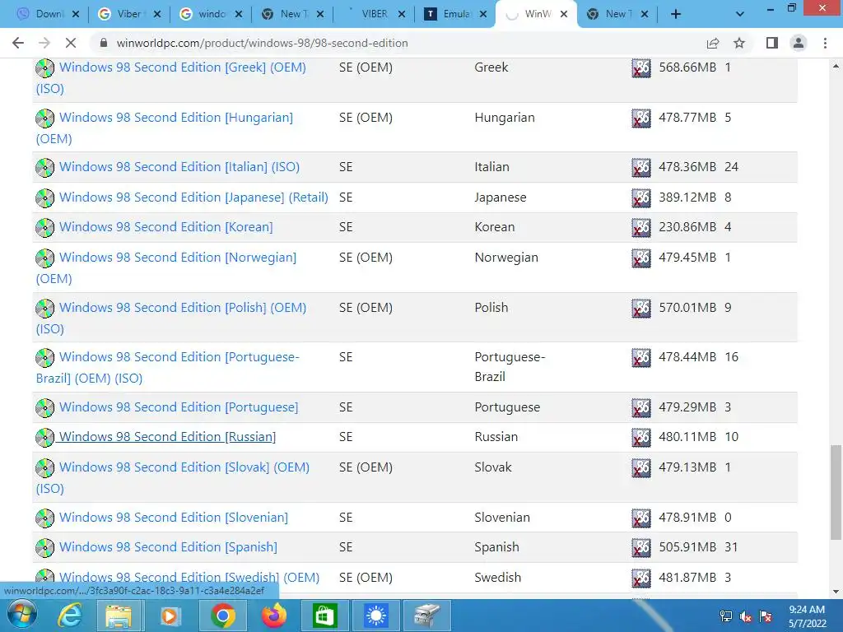Go forward to next page
The height and width of the screenshot is (632, 843).
click(44, 43)
